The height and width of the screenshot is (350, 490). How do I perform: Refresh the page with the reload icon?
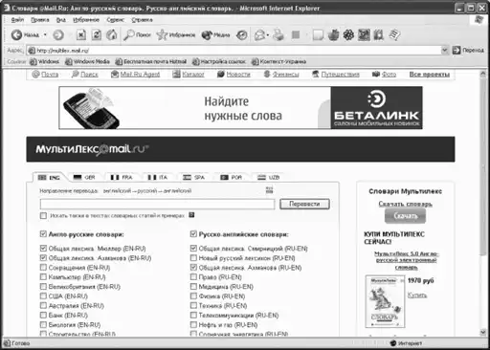tap(97, 34)
